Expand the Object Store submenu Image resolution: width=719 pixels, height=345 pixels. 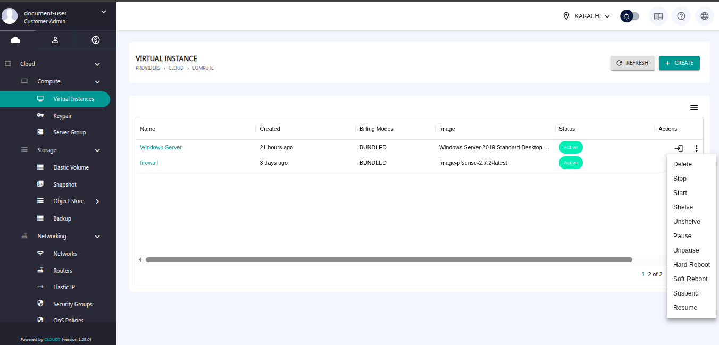(x=97, y=201)
